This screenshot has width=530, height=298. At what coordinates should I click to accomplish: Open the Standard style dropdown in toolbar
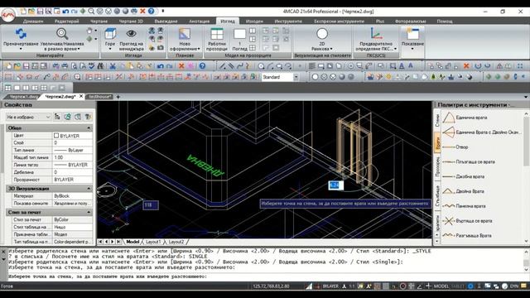point(296,77)
